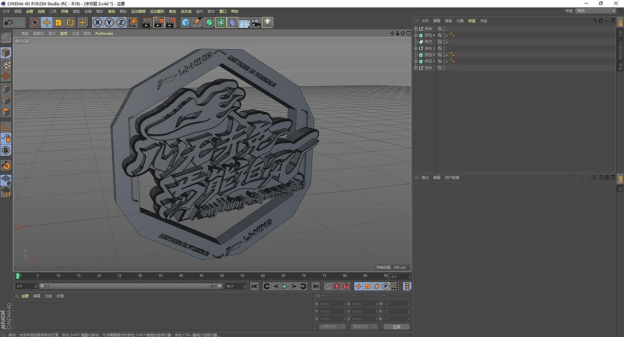
Task: Click the X position coordinate field
Action: click(x=332, y=304)
